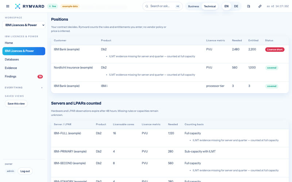Click the Log out button
292x182 pixels.
point(25,171)
